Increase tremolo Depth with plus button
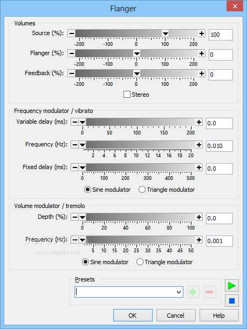Screen dimensions: 247x329 199,217
